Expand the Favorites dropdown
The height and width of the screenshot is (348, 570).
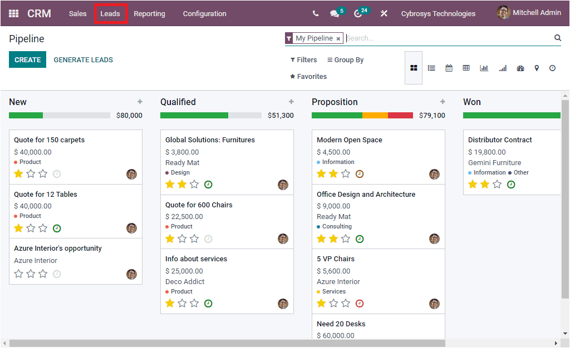pos(308,76)
